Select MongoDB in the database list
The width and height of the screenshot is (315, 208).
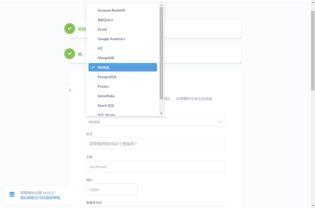point(123,58)
